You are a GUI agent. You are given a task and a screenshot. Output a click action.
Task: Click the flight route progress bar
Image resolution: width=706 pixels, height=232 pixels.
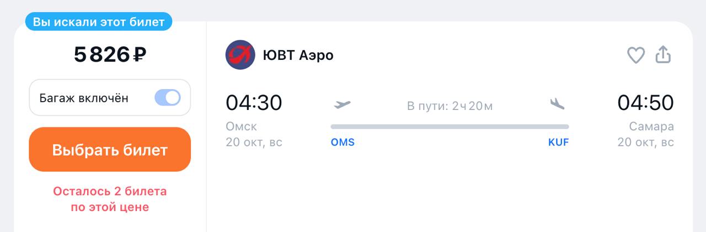450,126
